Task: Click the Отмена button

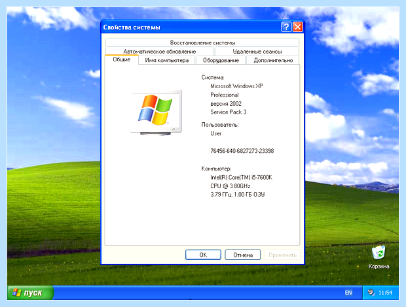Action: 243,255
